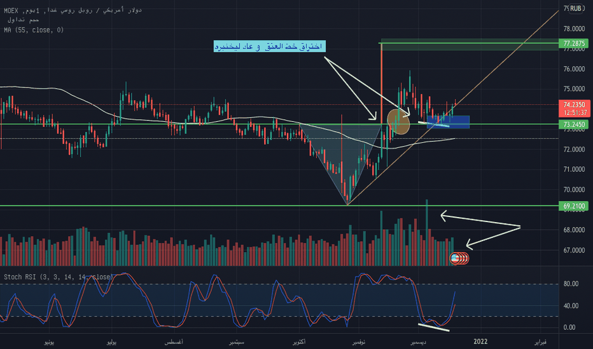Select the green target zone rectangle near 77.2875

(469, 45)
